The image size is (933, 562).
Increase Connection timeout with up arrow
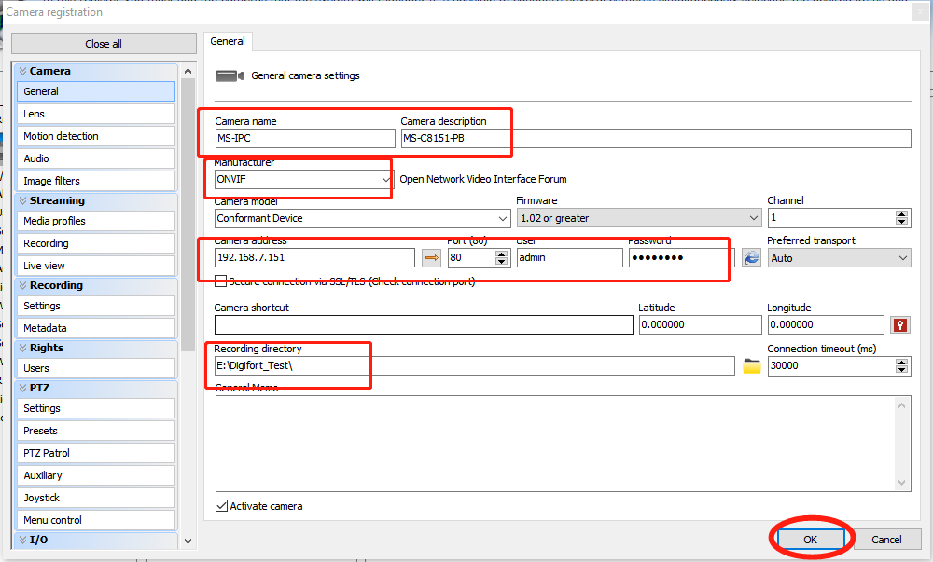click(x=902, y=362)
